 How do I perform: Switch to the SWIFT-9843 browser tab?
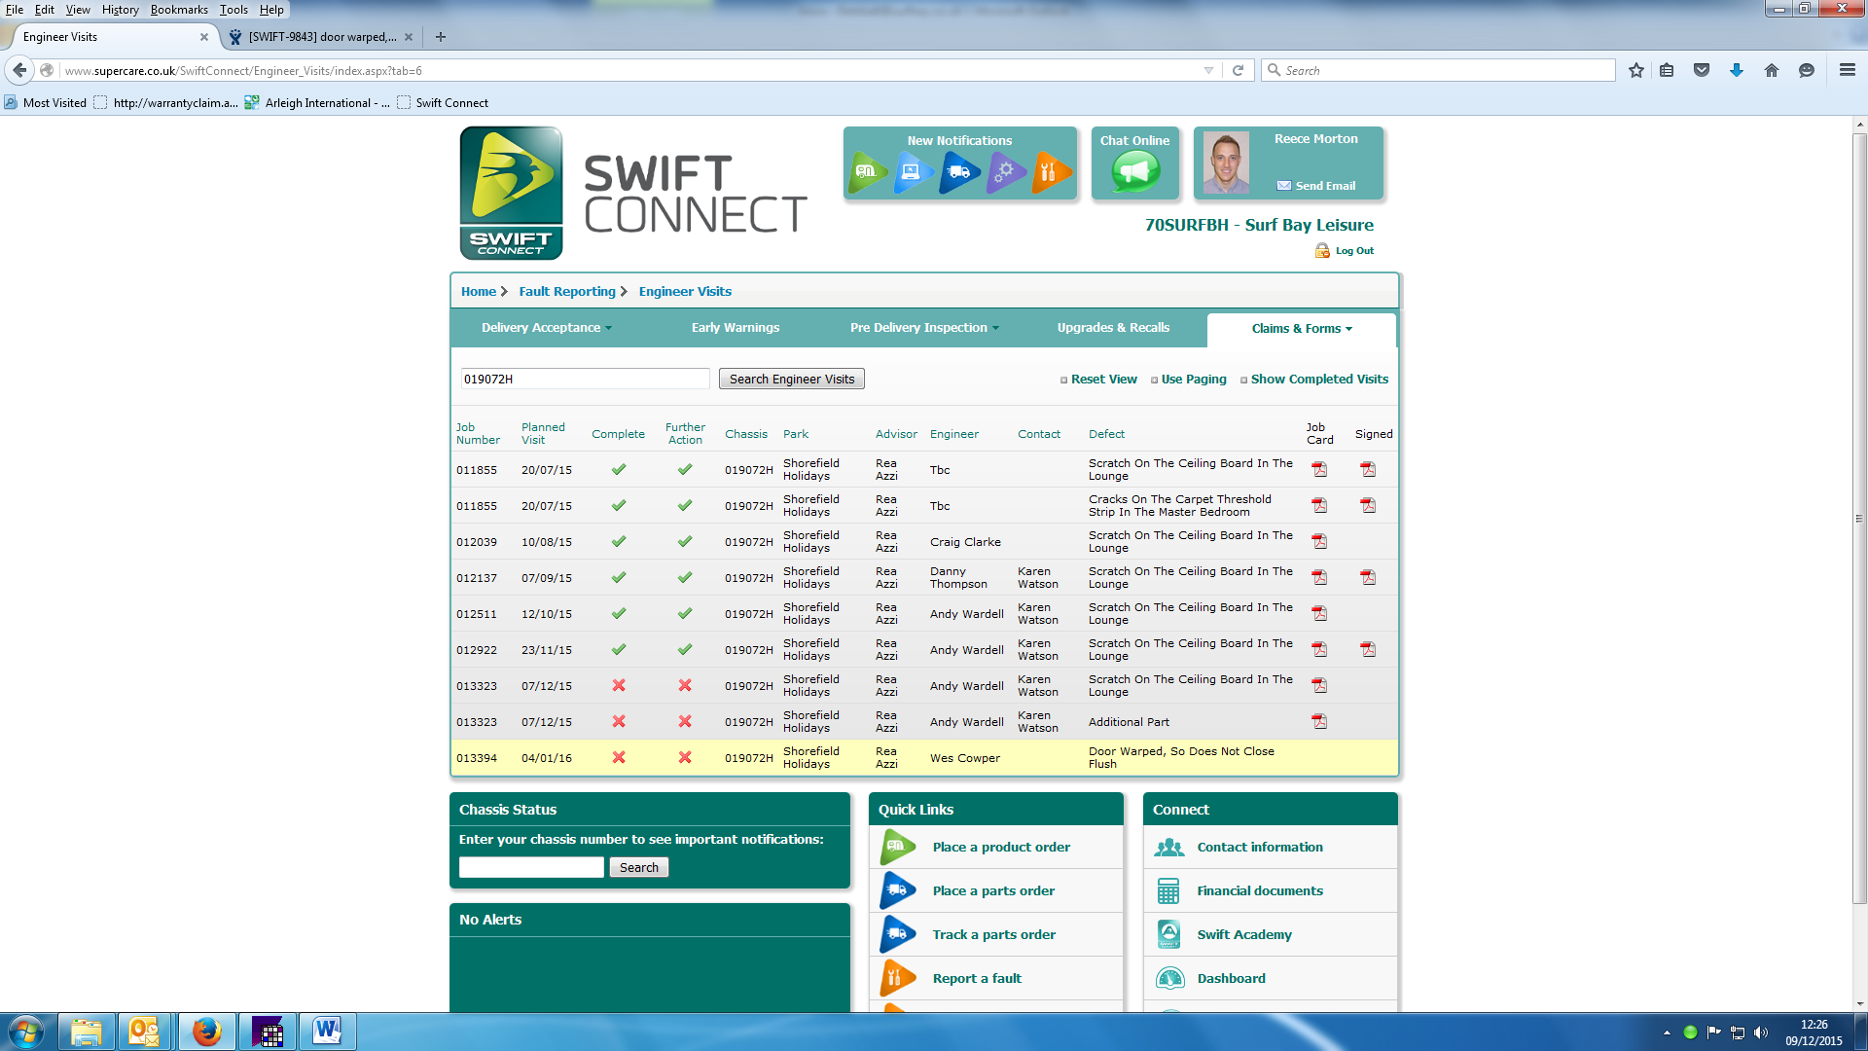[321, 37]
